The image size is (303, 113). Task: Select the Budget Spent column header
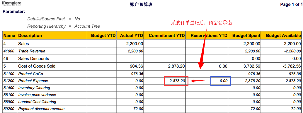pyautogui.click(x=244, y=36)
